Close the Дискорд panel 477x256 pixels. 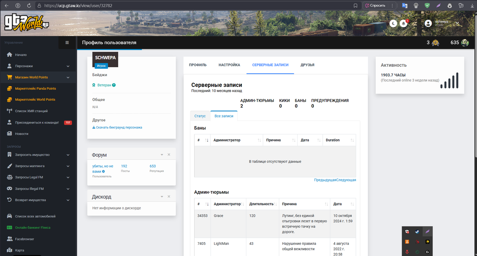click(169, 196)
